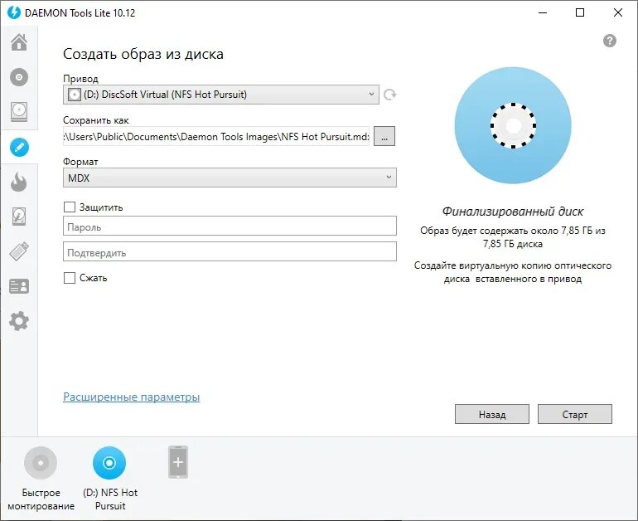638x521 pixels.
Task: Toggle the Сжать compression checkbox
Action: 70,278
